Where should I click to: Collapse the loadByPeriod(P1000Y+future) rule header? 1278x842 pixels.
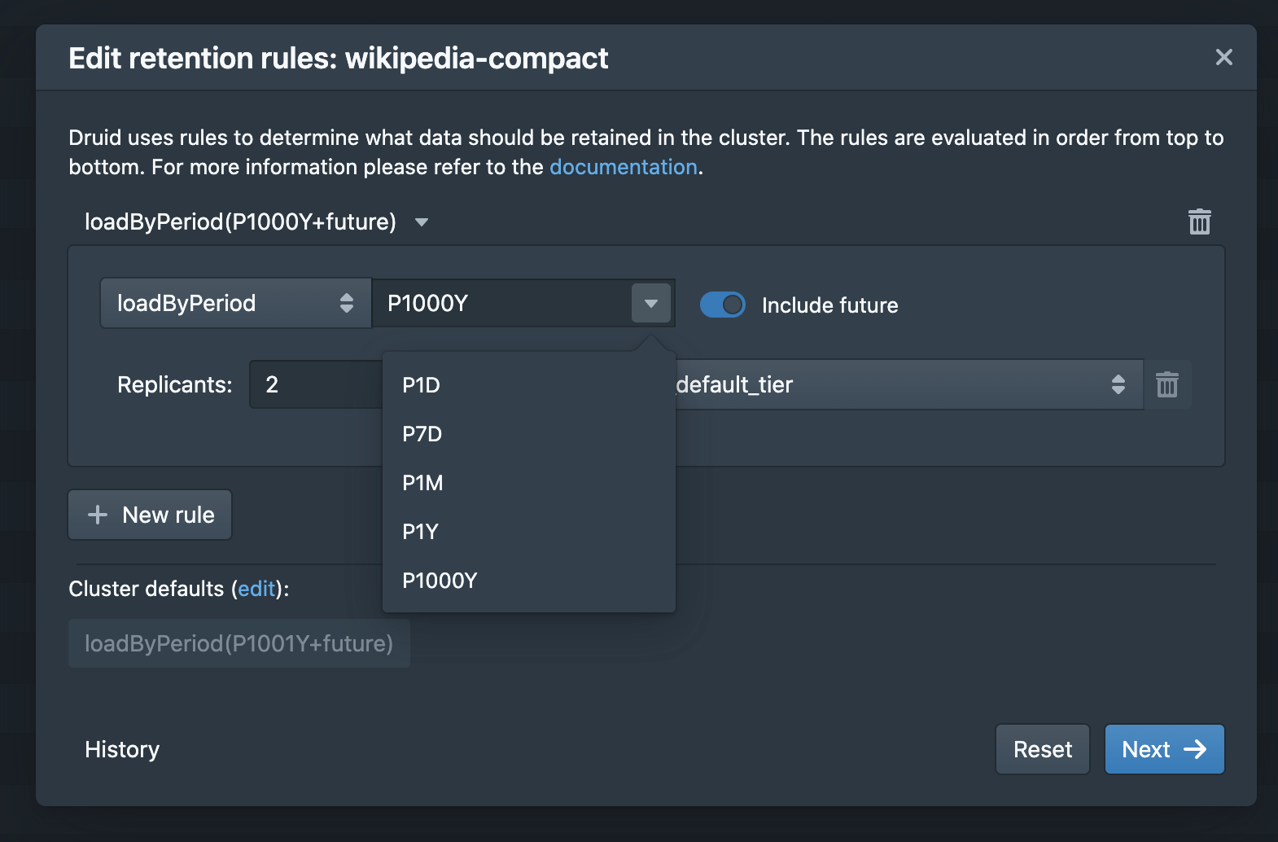(x=421, y=222)
